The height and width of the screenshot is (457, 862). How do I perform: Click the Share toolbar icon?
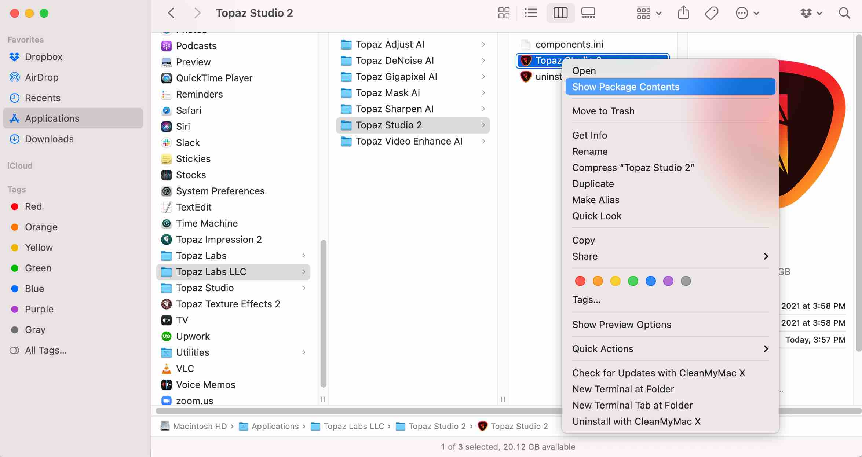pyautogui.click(x=683, y=13)
